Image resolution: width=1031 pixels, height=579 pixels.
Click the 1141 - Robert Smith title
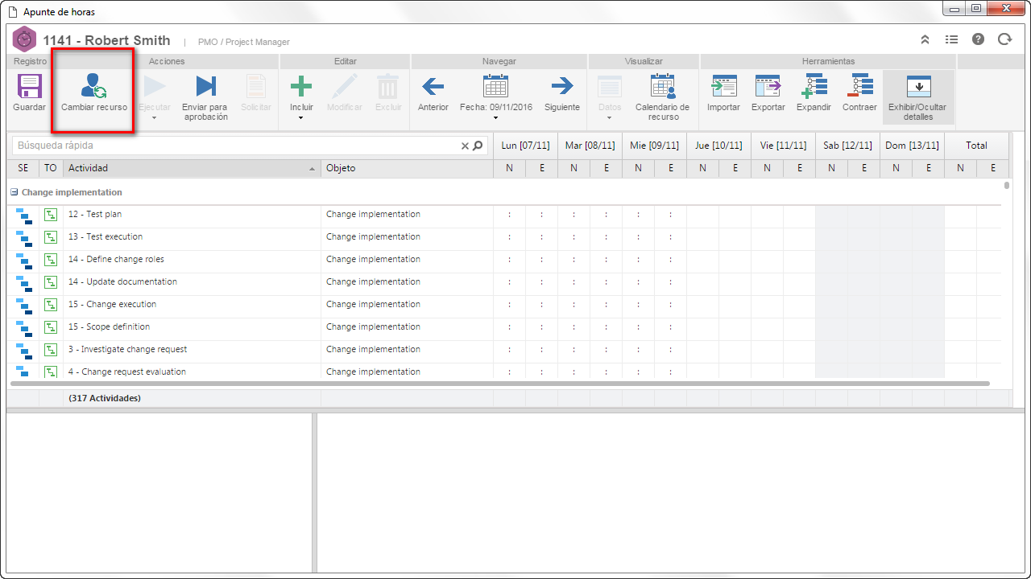tap(106, 40)
